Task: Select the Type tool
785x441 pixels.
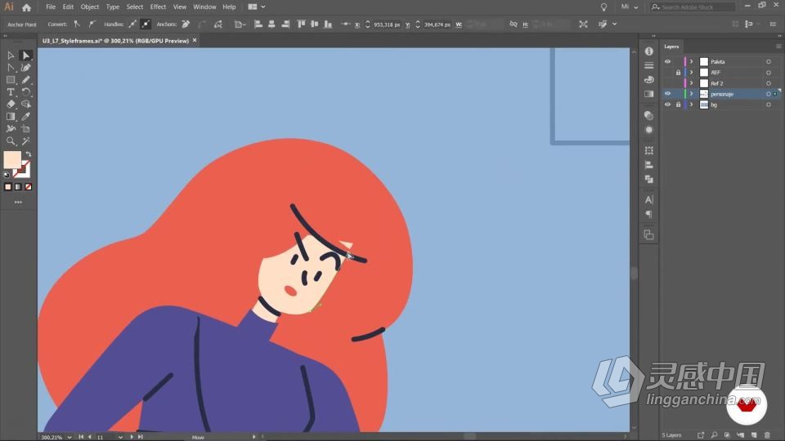Action: click(x=11, y=92)
